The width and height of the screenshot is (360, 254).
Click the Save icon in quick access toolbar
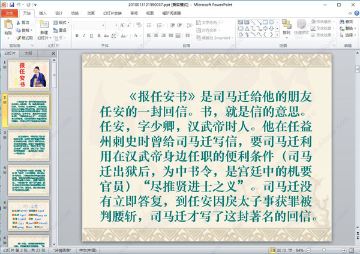pos(11,4)
